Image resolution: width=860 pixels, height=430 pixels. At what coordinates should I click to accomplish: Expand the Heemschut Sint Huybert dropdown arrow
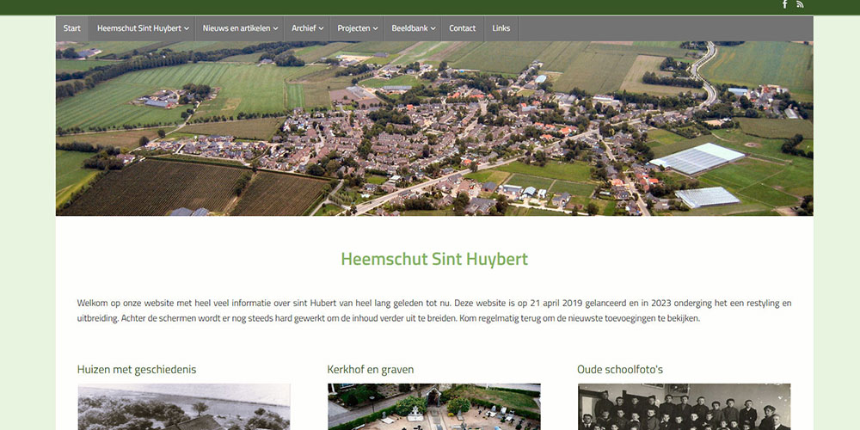187,28
